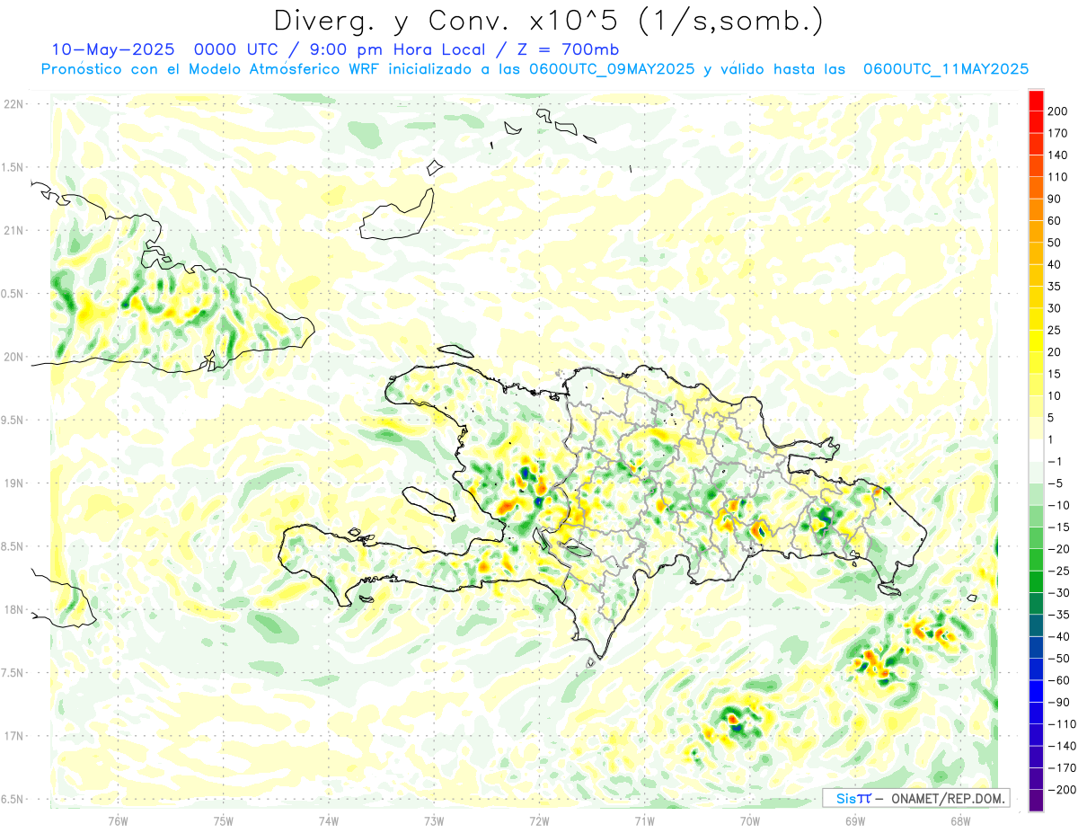The height and width of the screenshot is (833, 1078).
Task: Click the "75W" longitude label
Action: [224, 820]
